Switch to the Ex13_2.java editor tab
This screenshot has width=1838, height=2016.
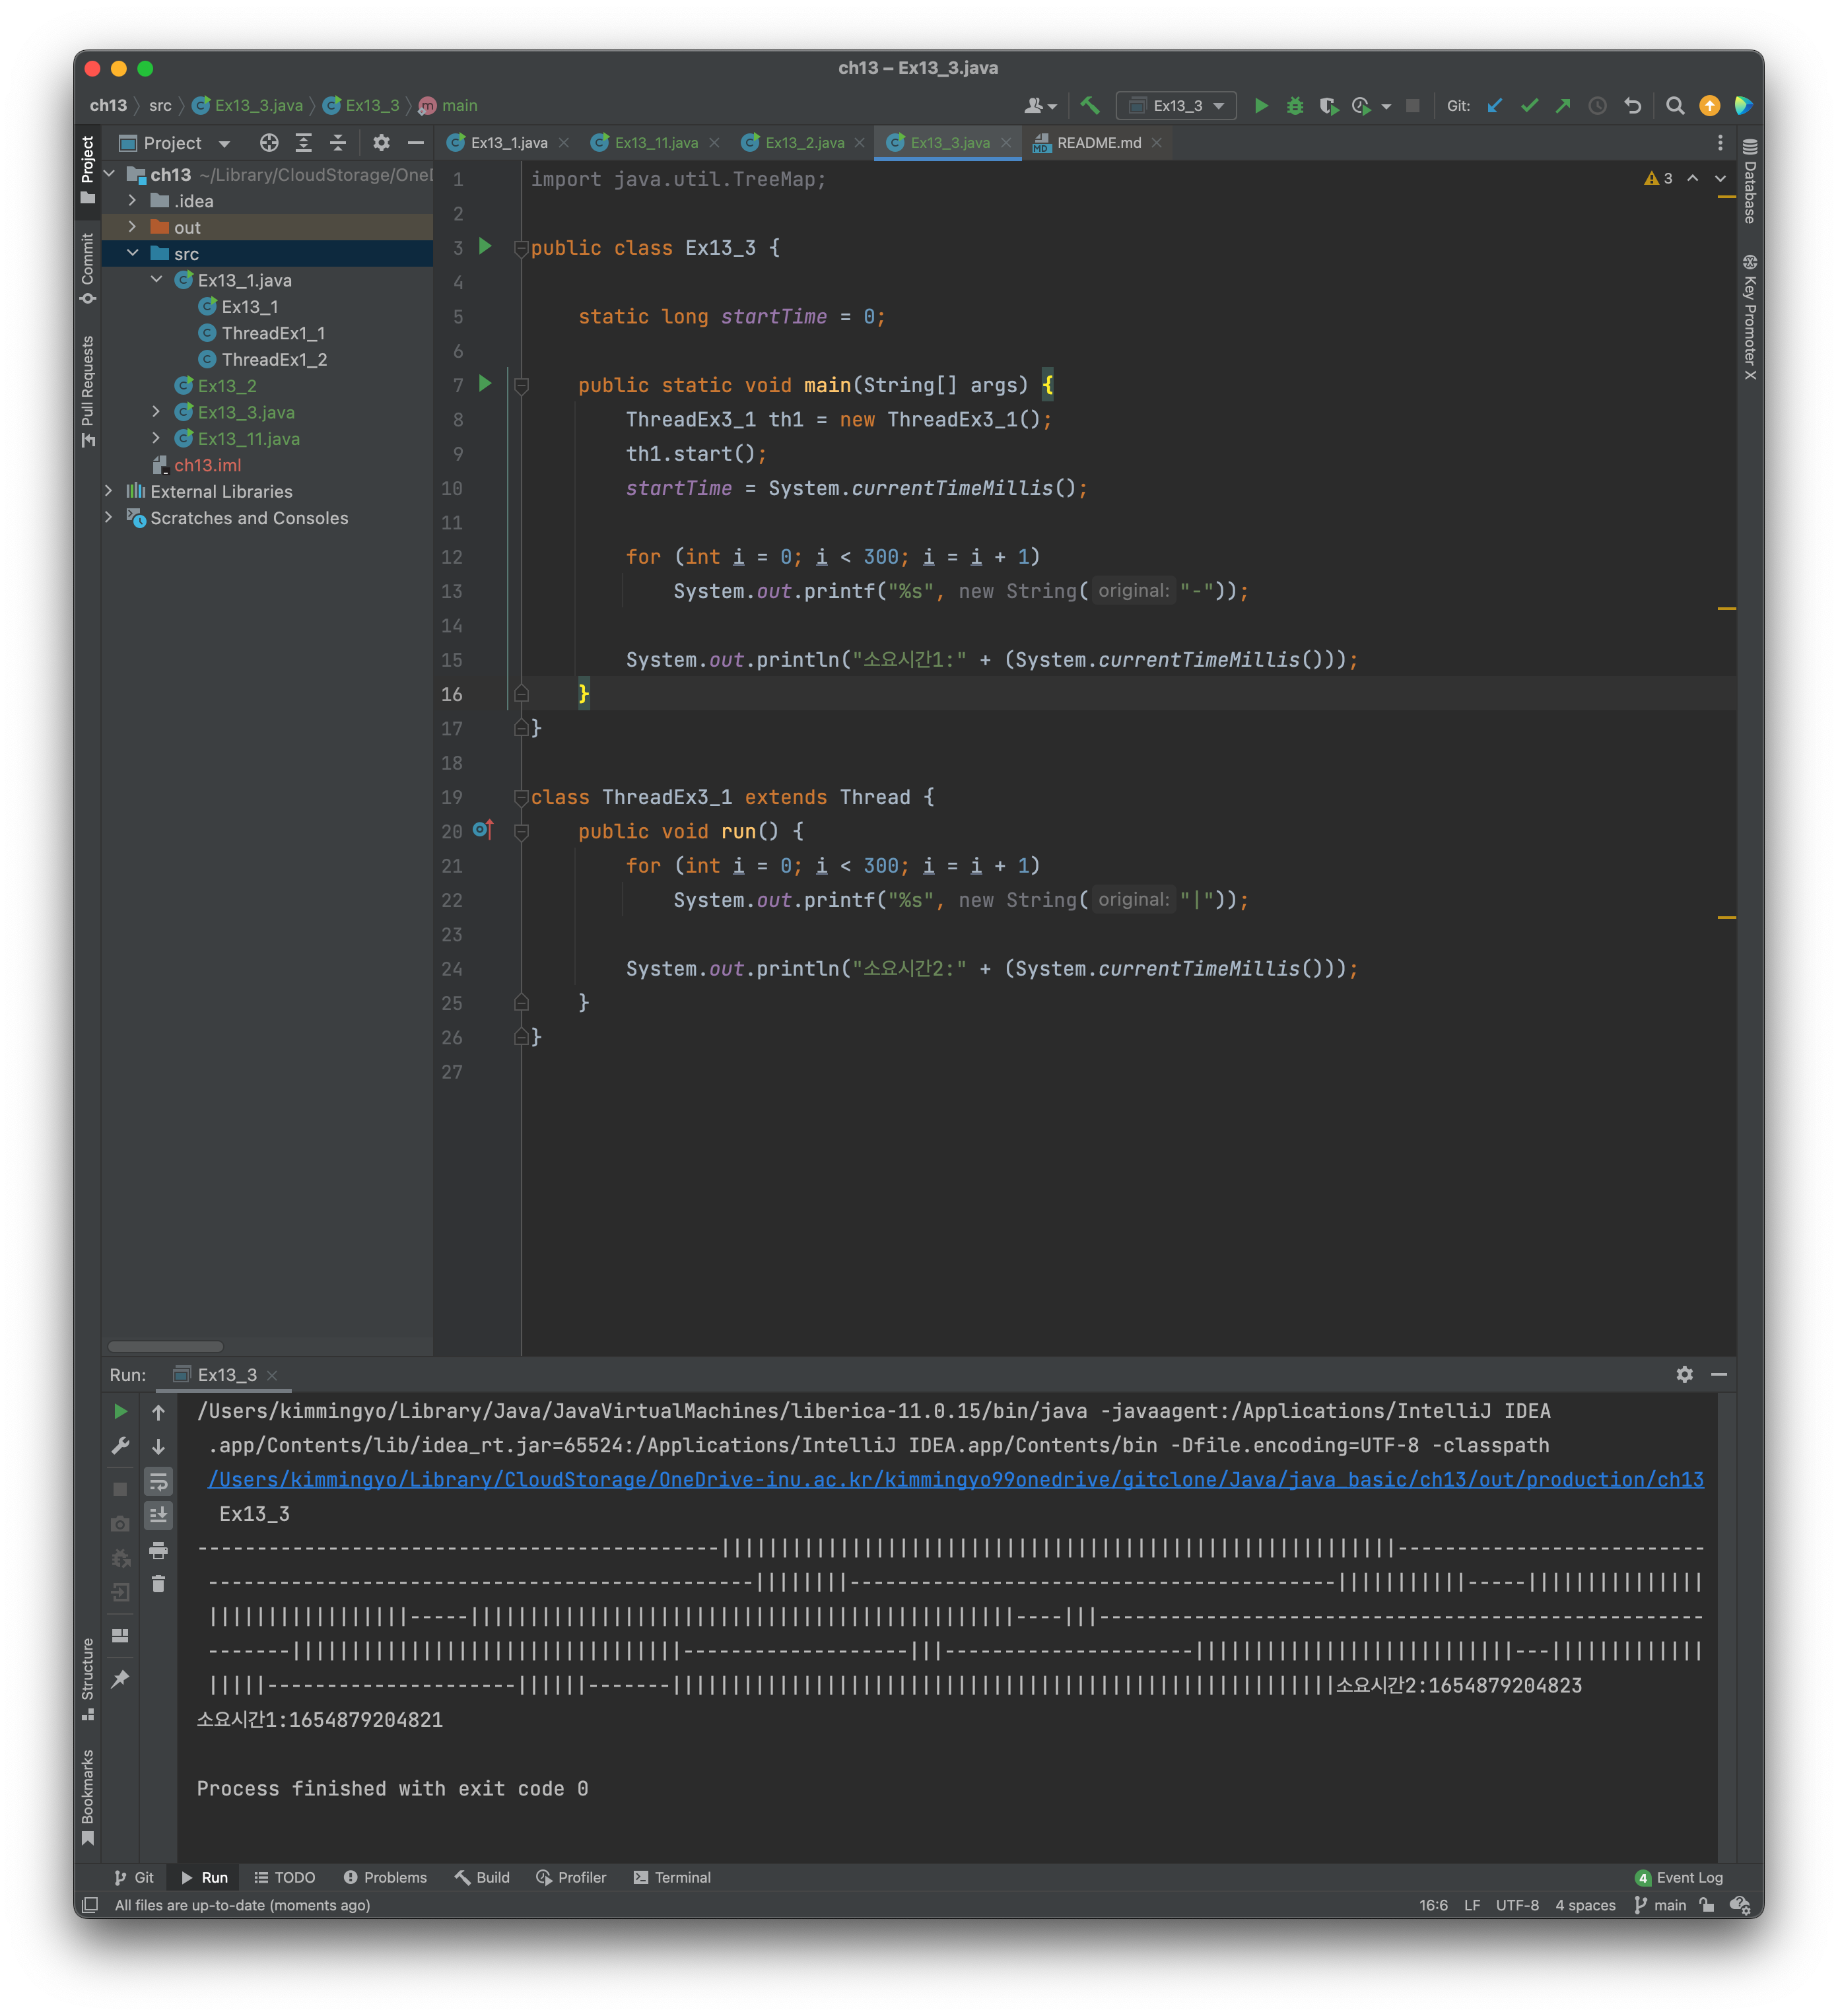coord(804,143)
